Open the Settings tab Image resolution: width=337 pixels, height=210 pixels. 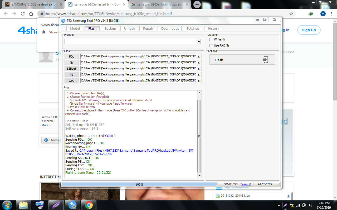(193, 28)
